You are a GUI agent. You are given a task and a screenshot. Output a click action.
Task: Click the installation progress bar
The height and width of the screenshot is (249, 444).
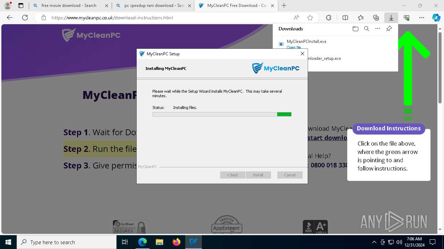pos(222,114)
